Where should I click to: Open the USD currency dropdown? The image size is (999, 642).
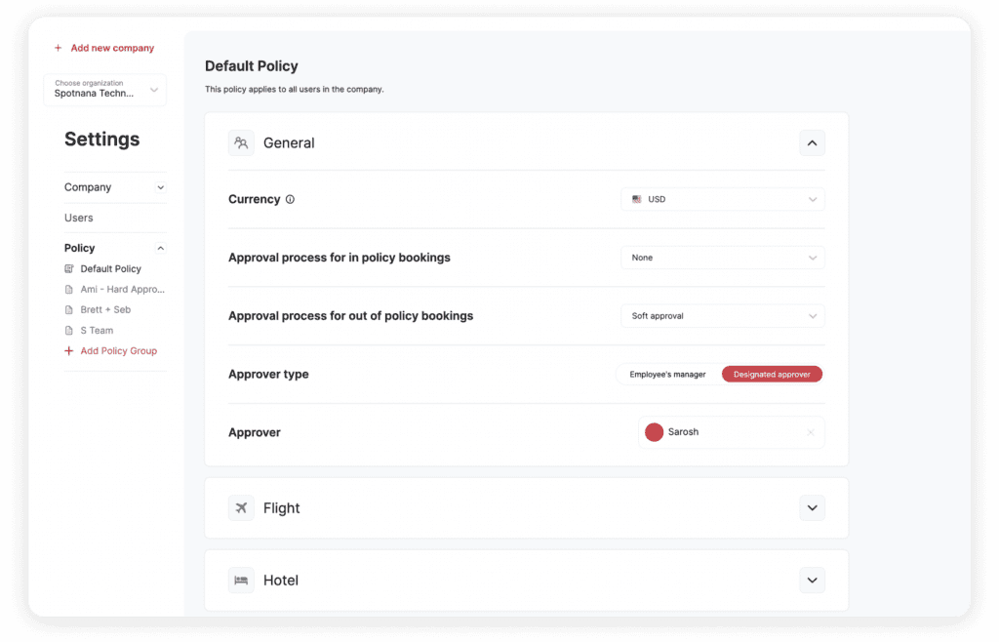722,199
